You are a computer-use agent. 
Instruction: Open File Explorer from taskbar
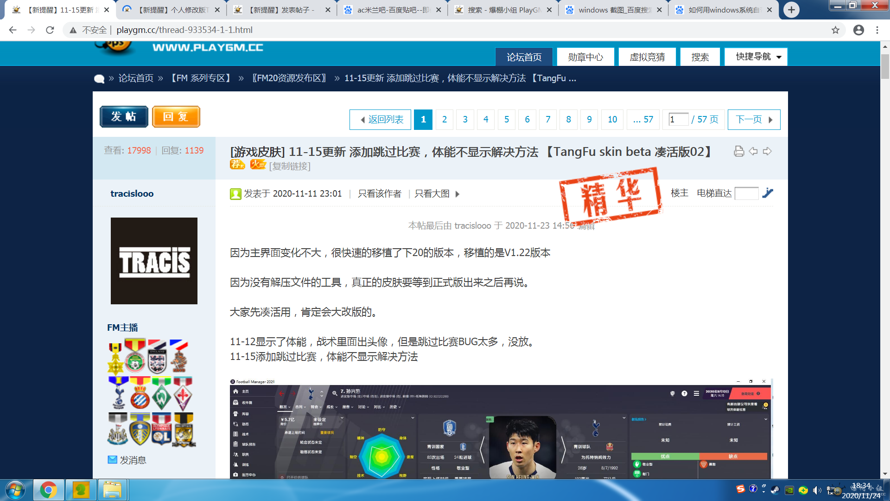(x=112, y=490)
